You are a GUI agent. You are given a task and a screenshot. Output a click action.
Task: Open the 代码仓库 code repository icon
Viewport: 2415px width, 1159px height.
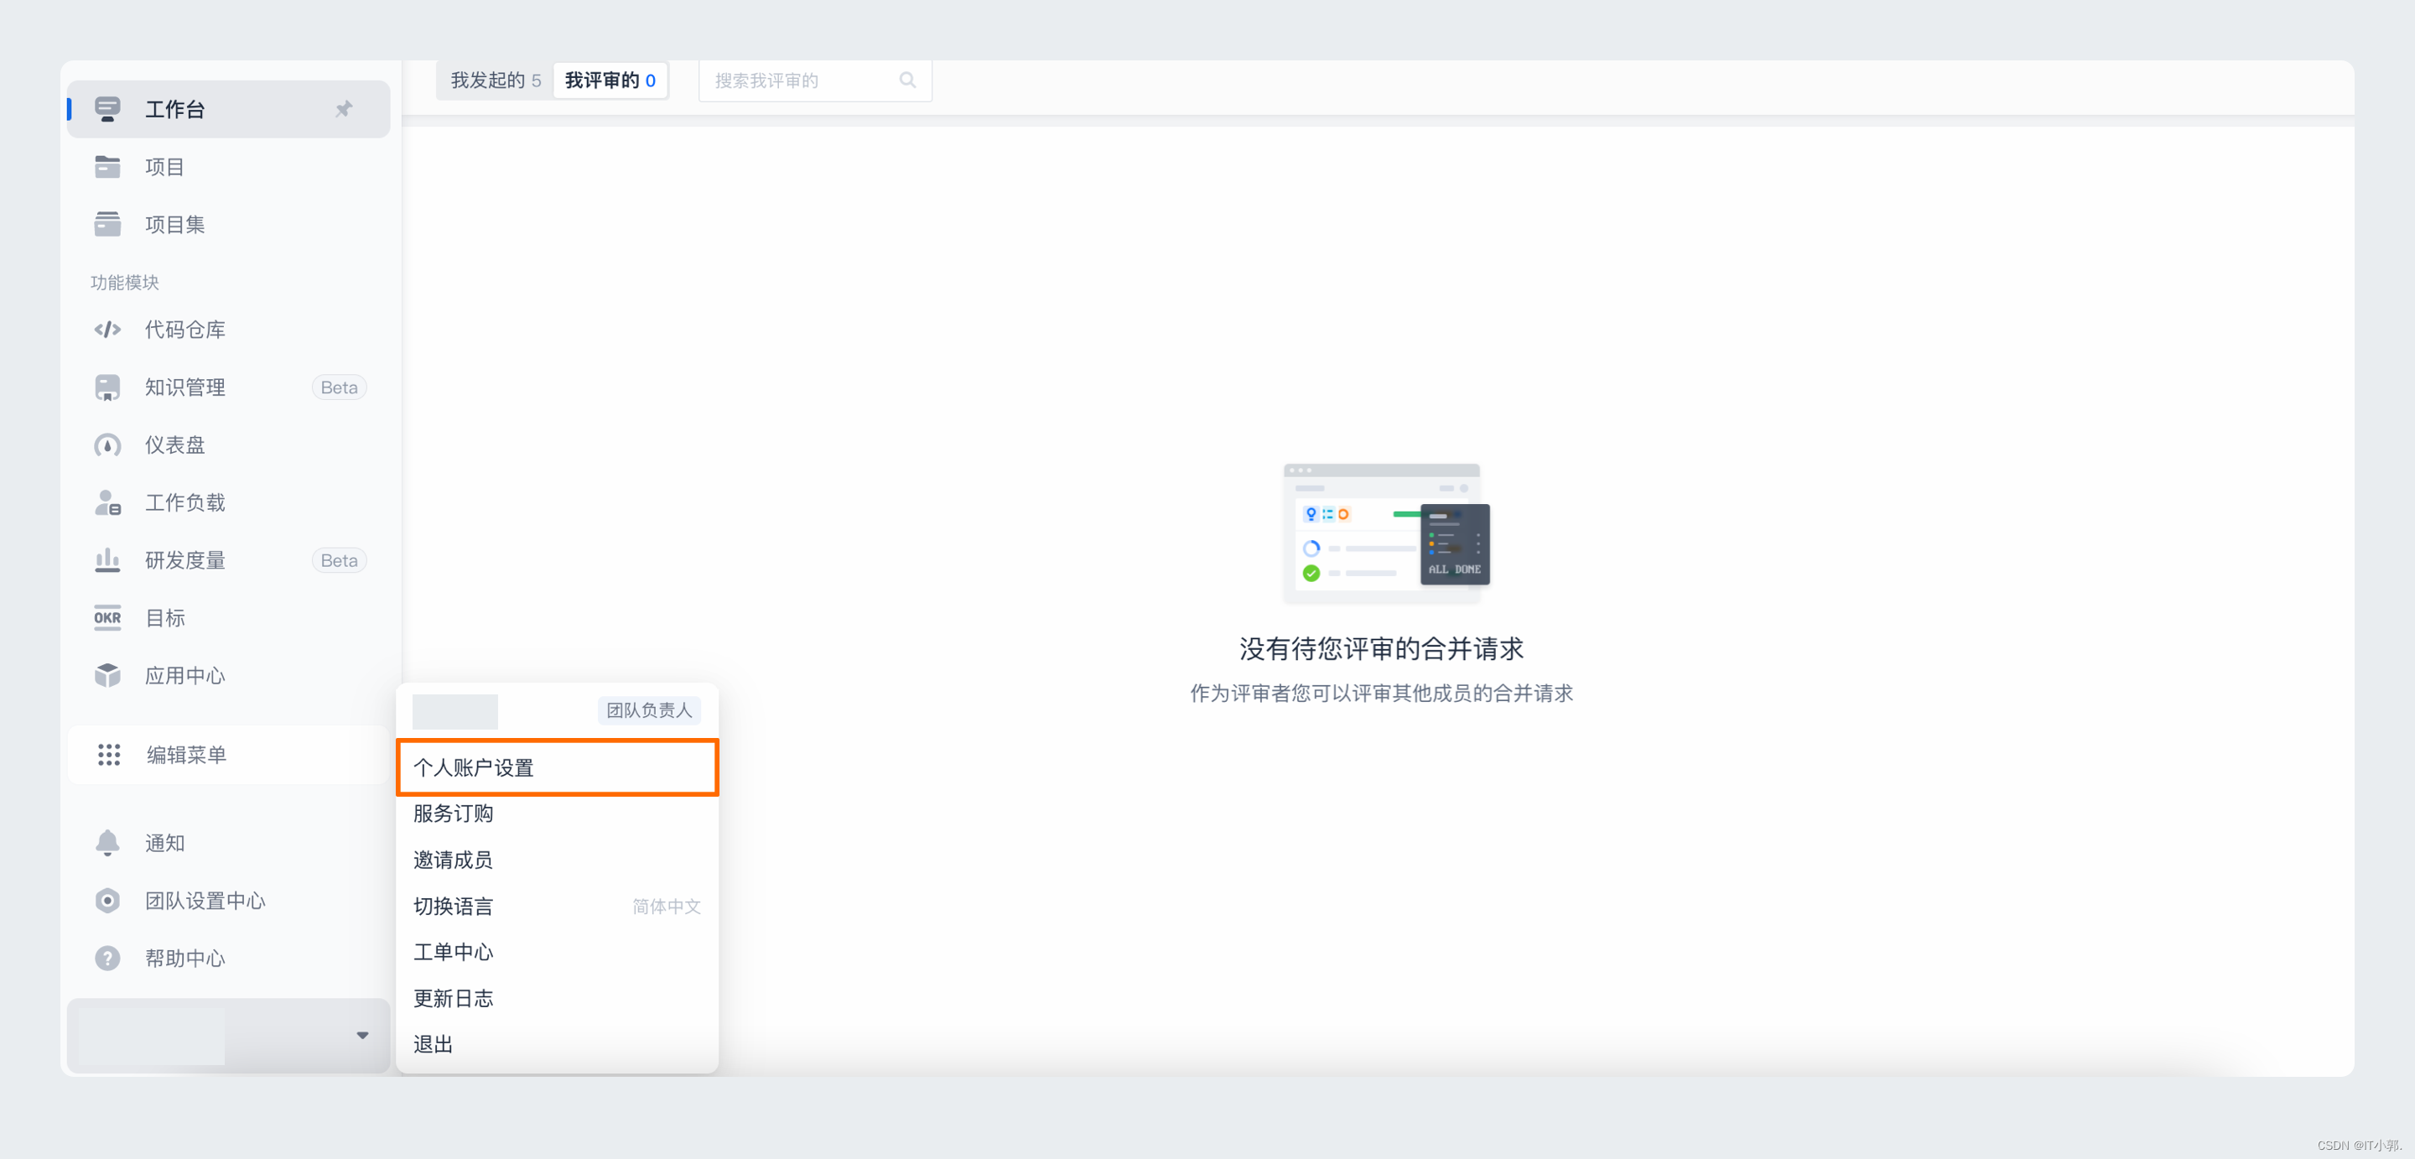(x=108, y=329)
